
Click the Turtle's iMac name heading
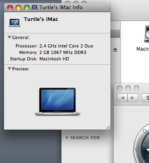coord(41,19)
